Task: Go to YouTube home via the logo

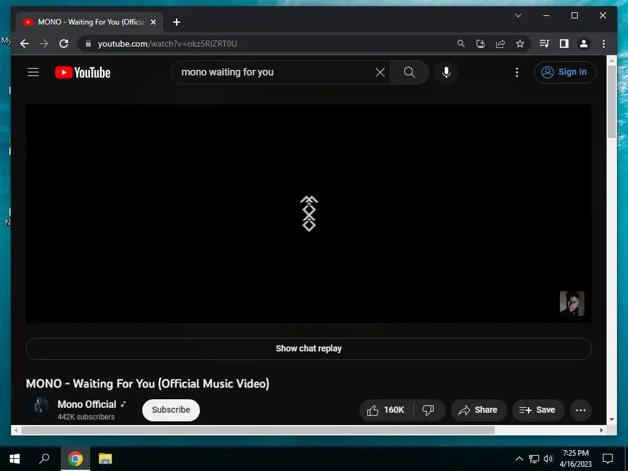Action: point(83,72)
